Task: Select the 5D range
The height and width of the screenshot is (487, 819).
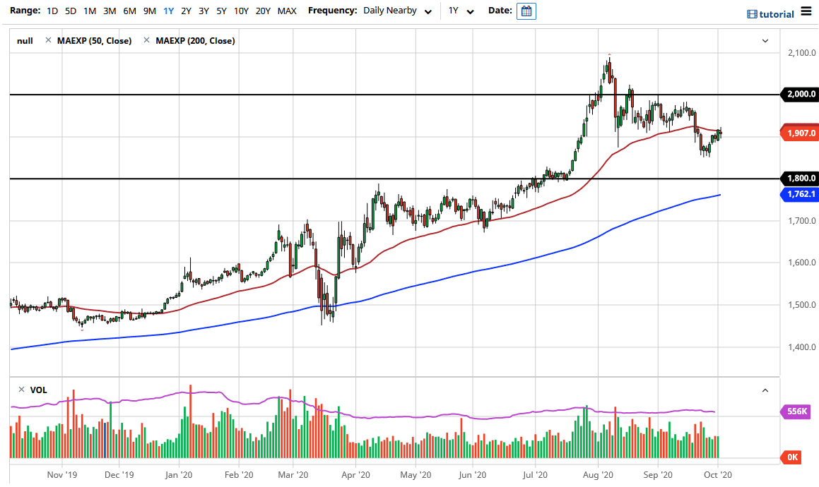Action: point(71,11)
